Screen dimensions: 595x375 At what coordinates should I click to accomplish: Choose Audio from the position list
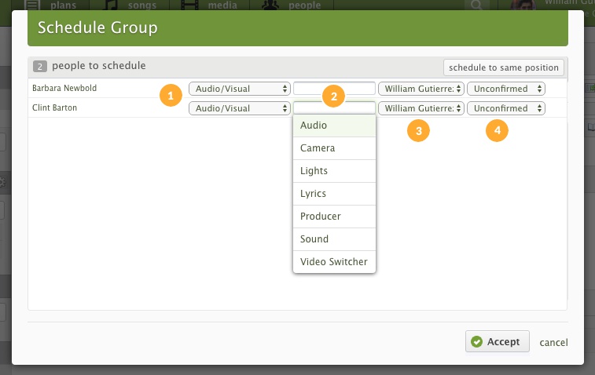(334, 126)
